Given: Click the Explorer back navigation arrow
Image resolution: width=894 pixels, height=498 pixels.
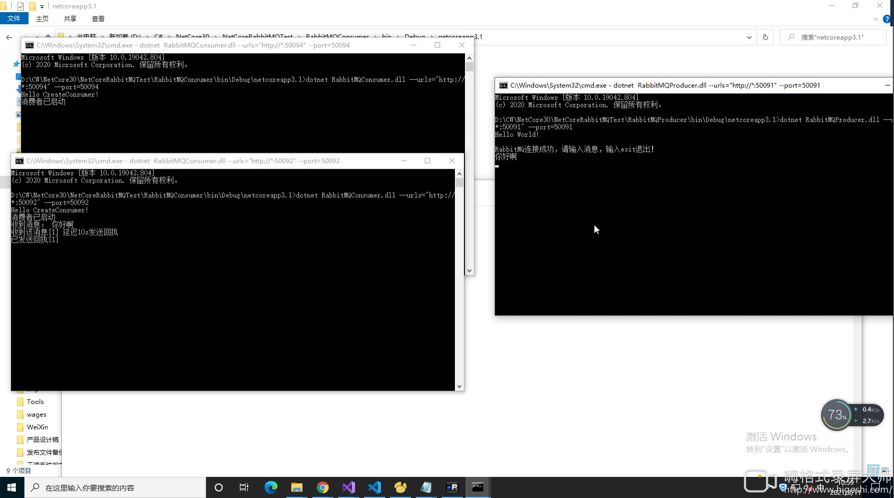Looking at the screenshot, I should pos(9,37).
